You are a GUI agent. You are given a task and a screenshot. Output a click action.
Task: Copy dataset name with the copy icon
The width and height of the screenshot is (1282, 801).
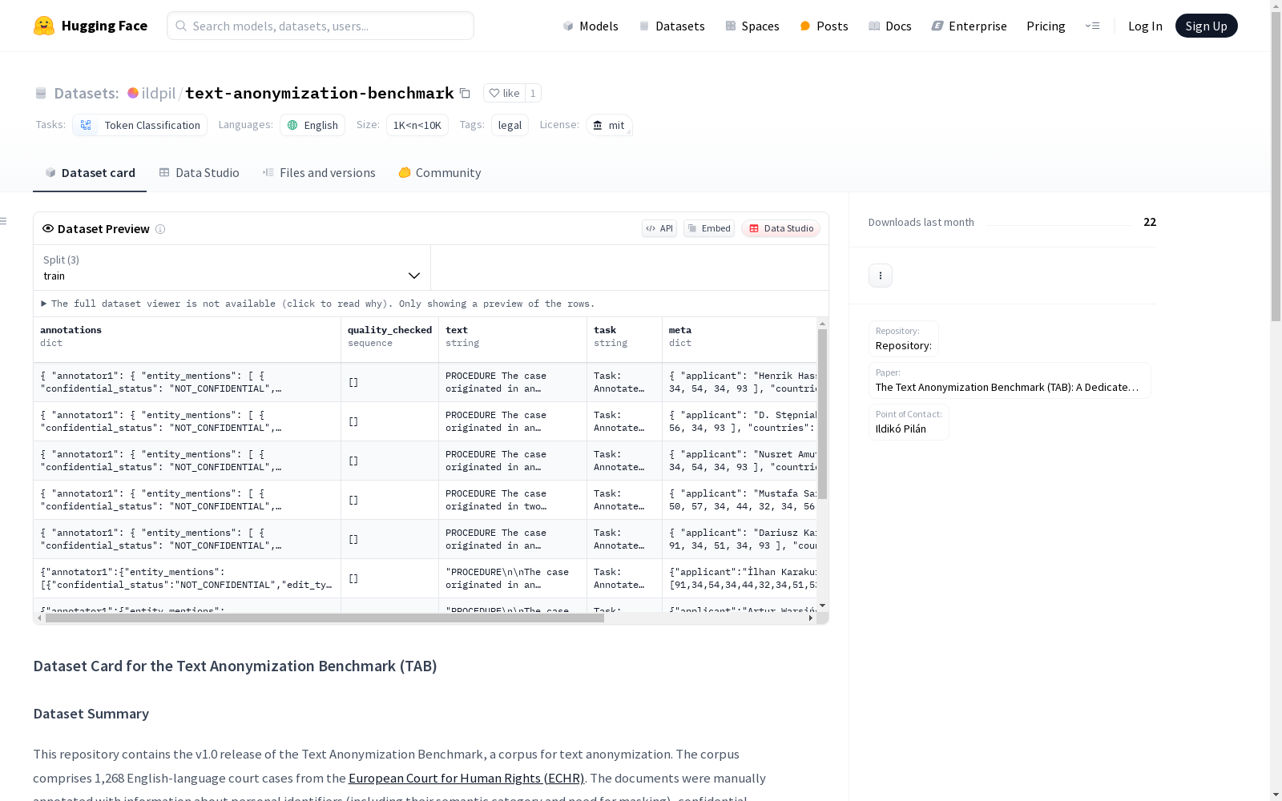click(x=465, y=93)
